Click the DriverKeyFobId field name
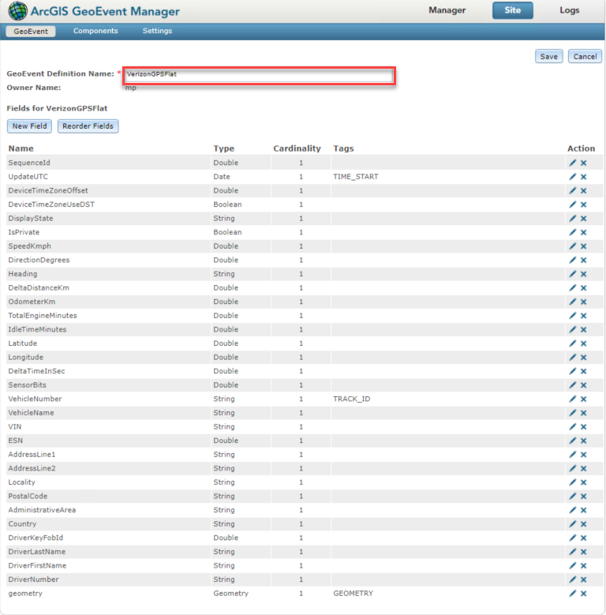 click(x=36, y=538)
